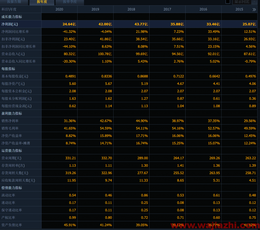260x230 pixels.
Task: Select the 营业总收入(元) row label
Action: 13,54
